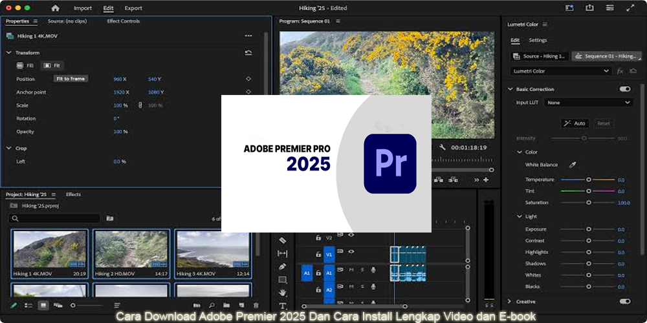Toggle V2 track output eye icon

pos(351,235)
